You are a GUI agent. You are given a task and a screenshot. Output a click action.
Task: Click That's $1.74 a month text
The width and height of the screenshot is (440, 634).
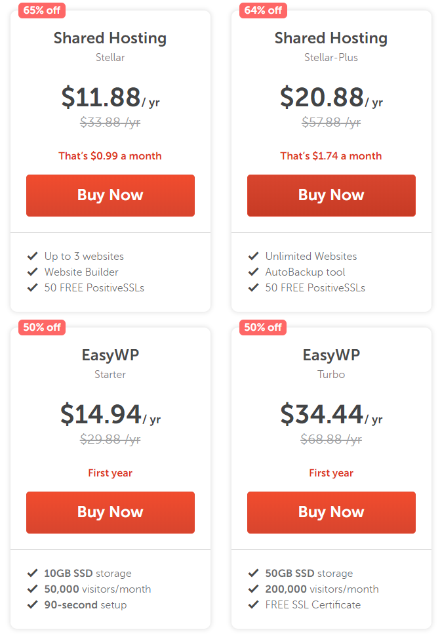331,156
